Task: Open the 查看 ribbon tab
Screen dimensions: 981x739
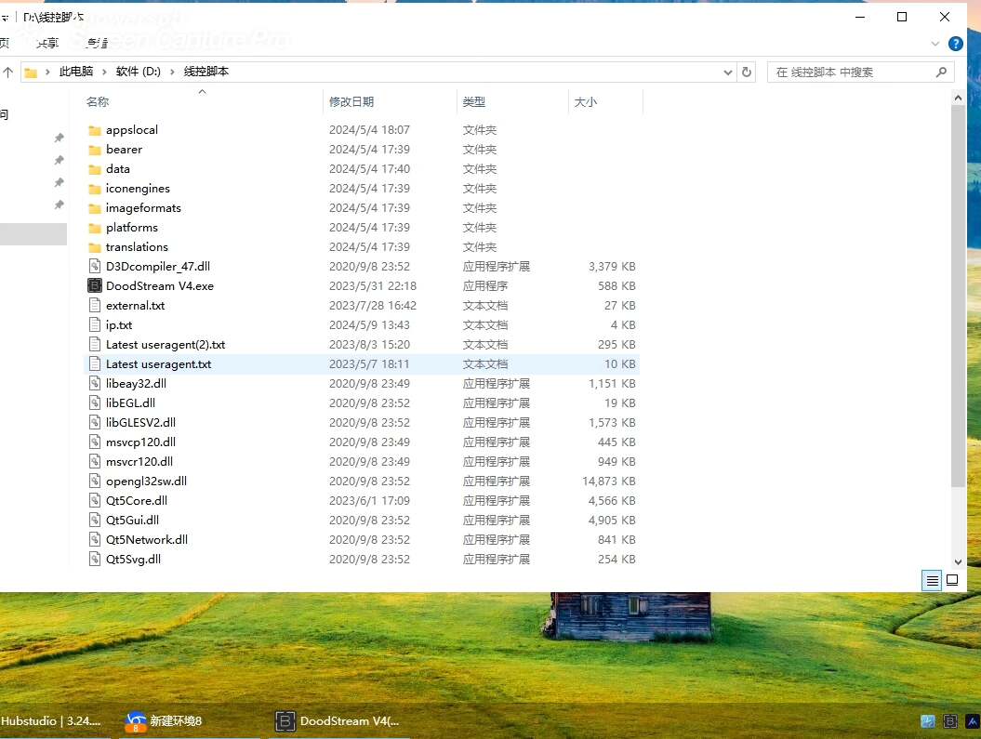Action: [97, 43]
